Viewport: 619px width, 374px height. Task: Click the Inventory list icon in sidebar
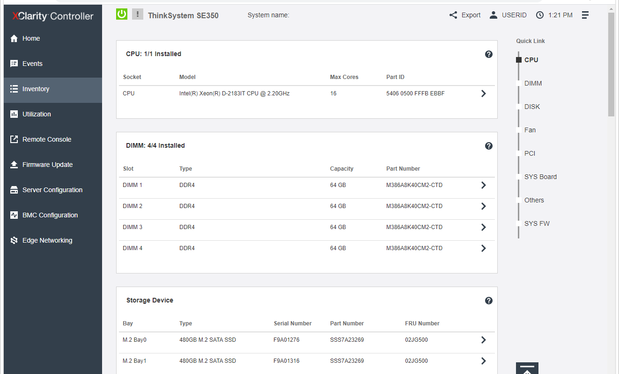pyautogui.click(x=14, y=89)
